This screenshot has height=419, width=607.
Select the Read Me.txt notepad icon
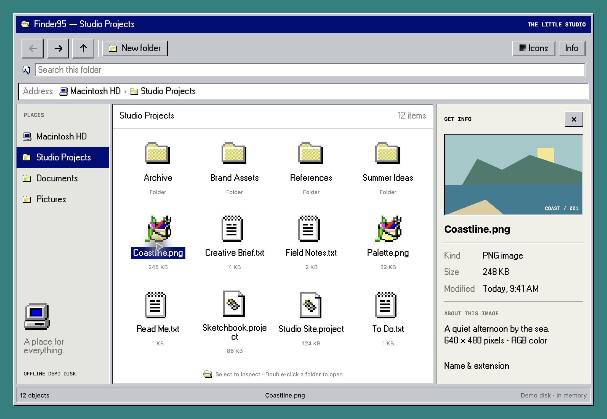(156, 305)
